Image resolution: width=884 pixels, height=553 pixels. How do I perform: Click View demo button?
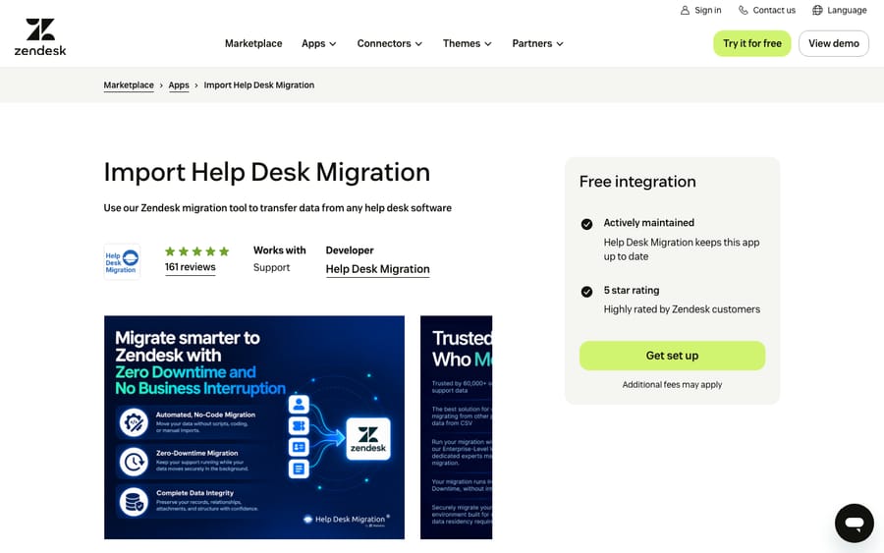pos(834,43)
